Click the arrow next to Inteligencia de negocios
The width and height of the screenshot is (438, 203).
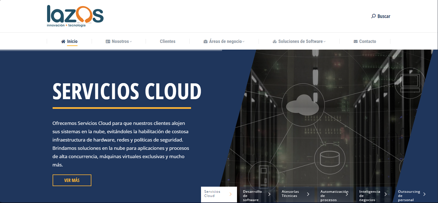(385, 194)
